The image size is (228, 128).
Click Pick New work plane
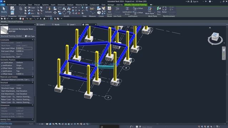coord(159,10)
